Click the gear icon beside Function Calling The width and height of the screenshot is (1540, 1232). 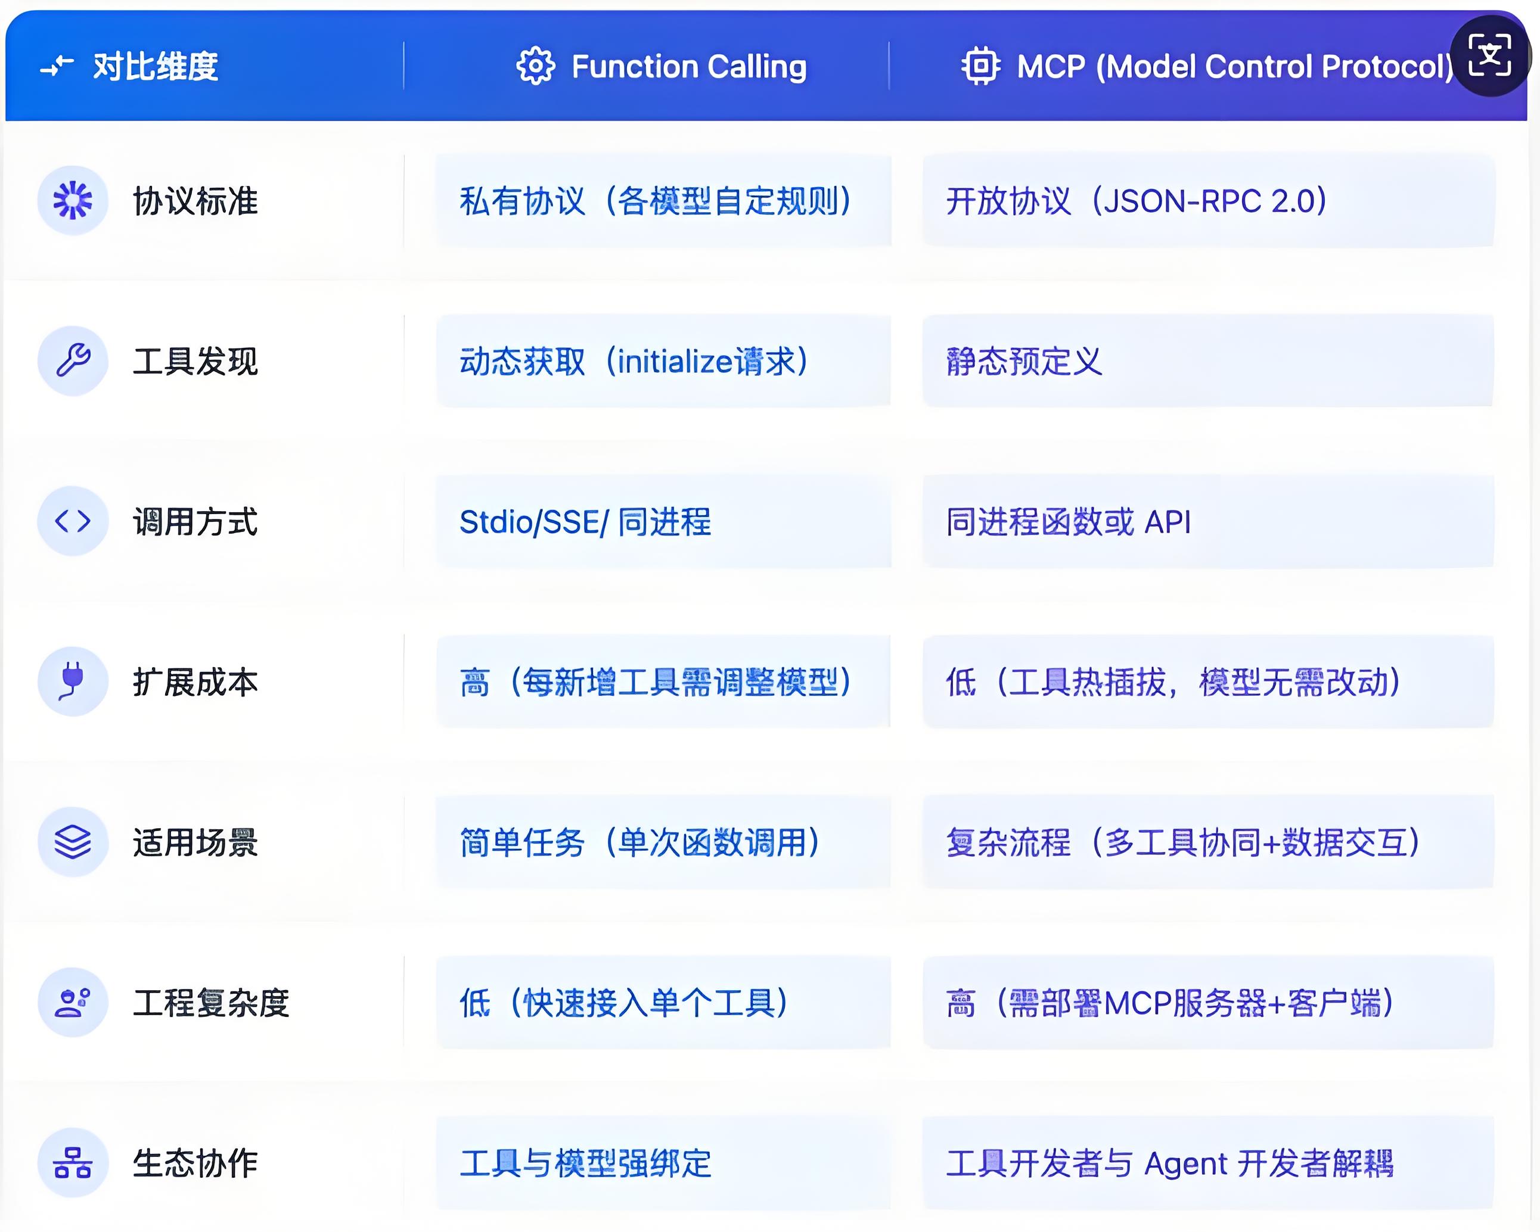[537, 66]
